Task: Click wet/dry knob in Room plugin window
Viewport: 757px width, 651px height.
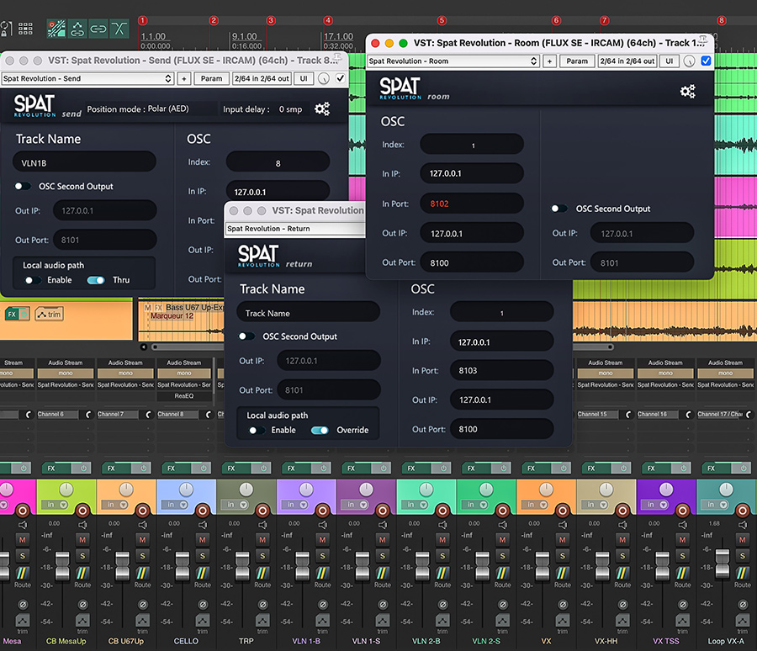Action: pos(689,61)
